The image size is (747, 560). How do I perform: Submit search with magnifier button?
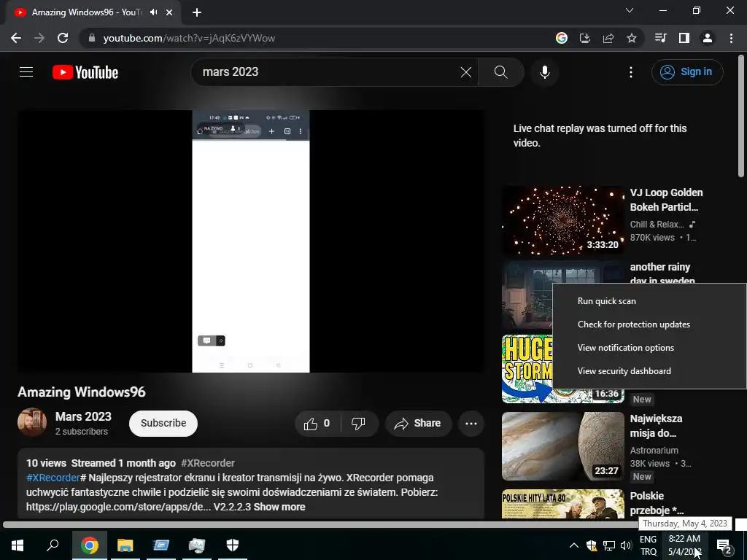click(x=500, y=72)
